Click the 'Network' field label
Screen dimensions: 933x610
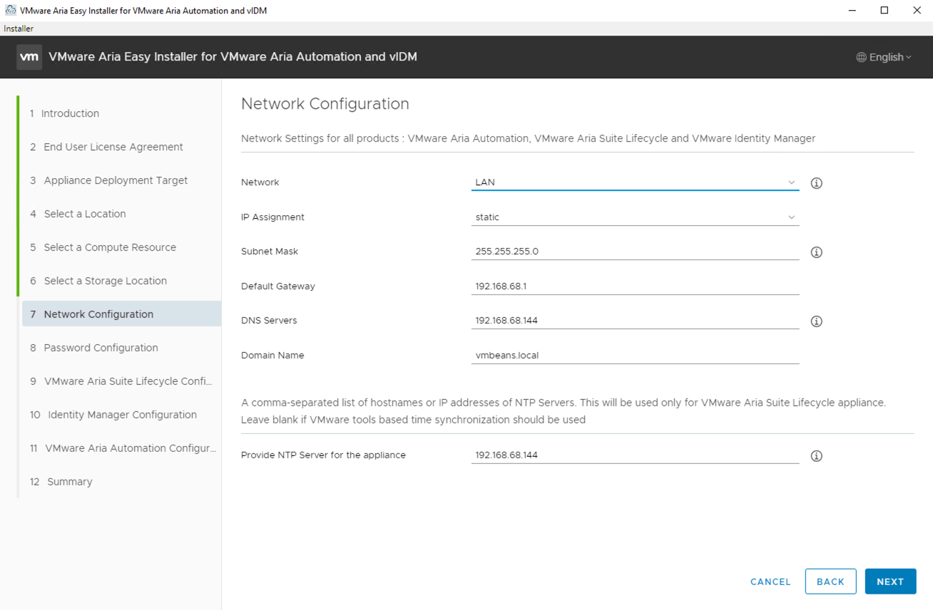[x=260, y=182]
